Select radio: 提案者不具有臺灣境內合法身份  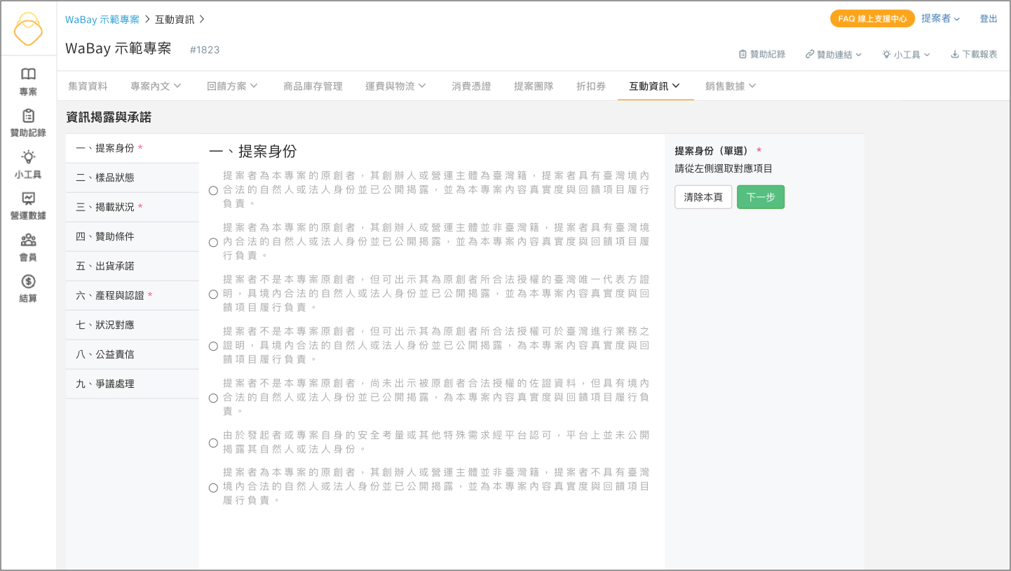click(x=213, y=488)
